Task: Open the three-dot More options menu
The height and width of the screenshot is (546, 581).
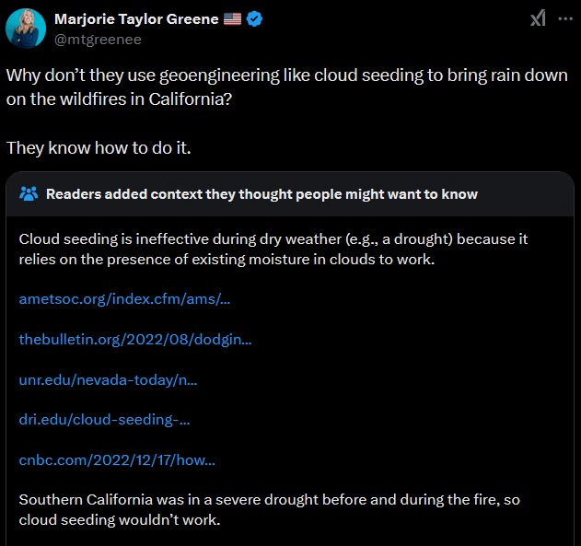Action: click(x=565, y=19)
